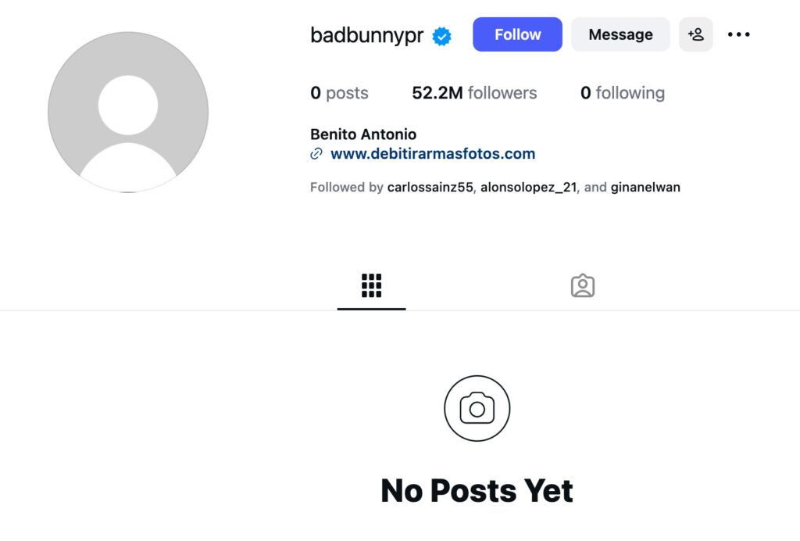Screen dimensions: 800x541
Task: Select the badbunnypr username text
Action: tap(366, 34)
